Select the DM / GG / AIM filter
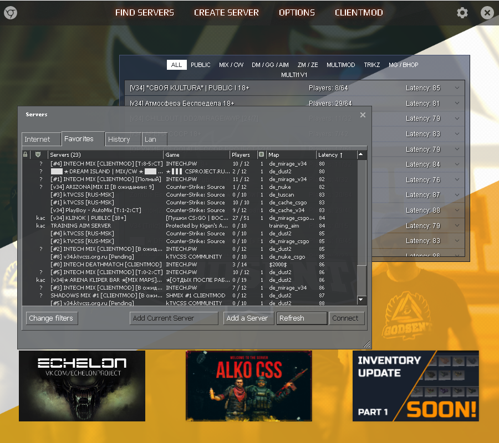The image size is (499, 443). point(270,65)
